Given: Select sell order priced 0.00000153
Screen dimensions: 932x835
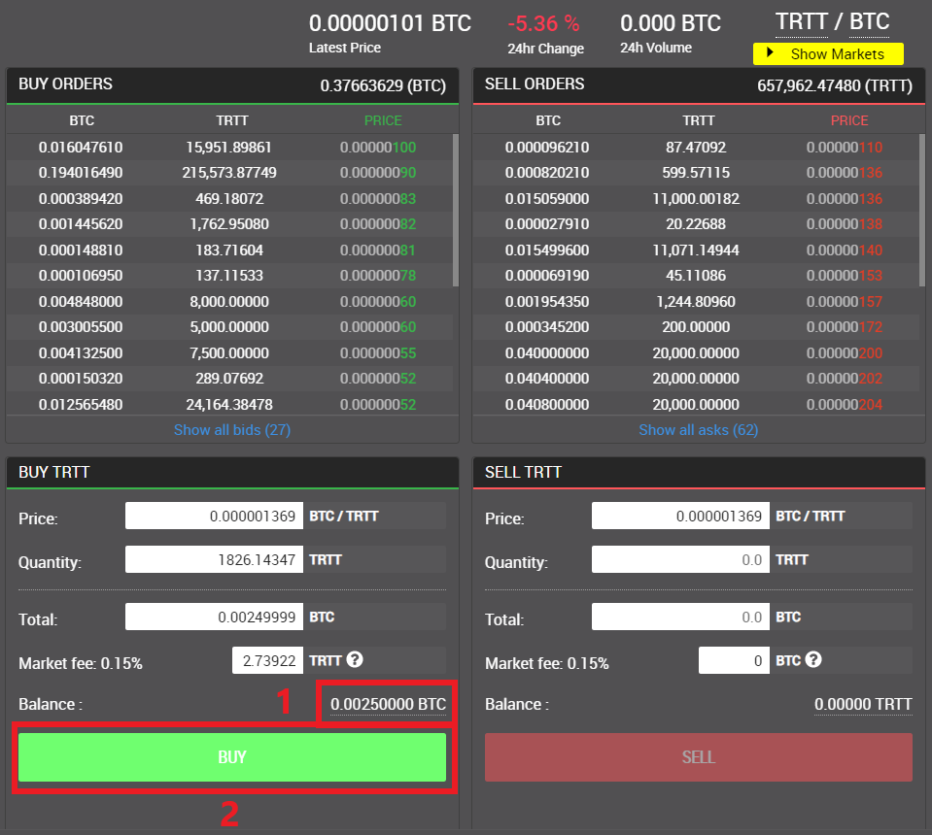Looking at the screenshot, I should (696, 276).
